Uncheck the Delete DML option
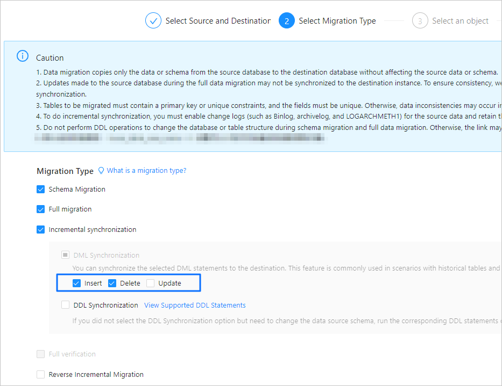Screen dimensions: 502x386 (112, 283)
